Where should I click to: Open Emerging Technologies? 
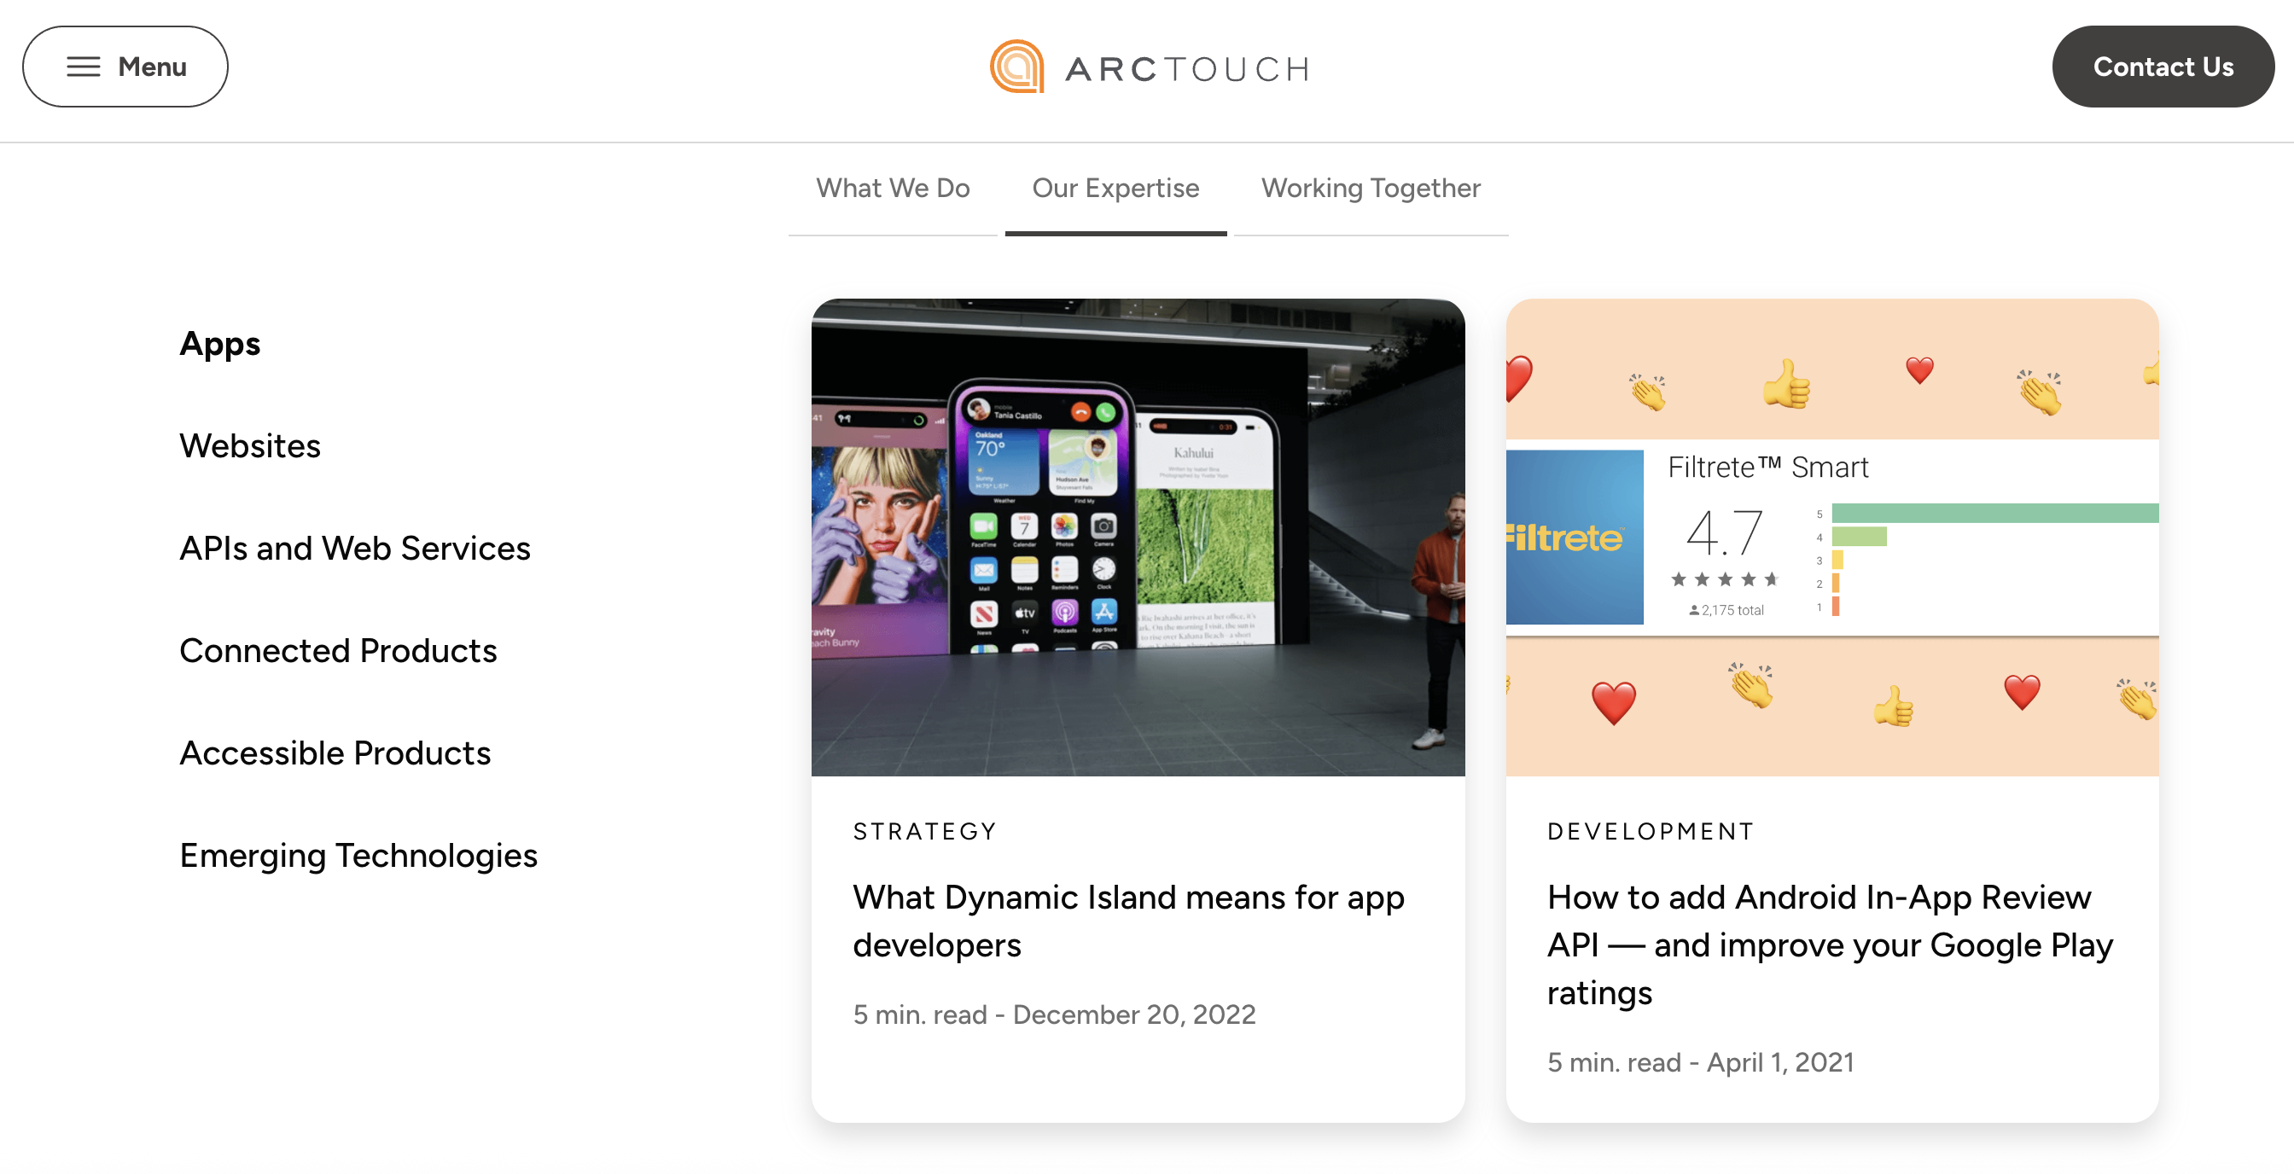click(x=358, y=856)
